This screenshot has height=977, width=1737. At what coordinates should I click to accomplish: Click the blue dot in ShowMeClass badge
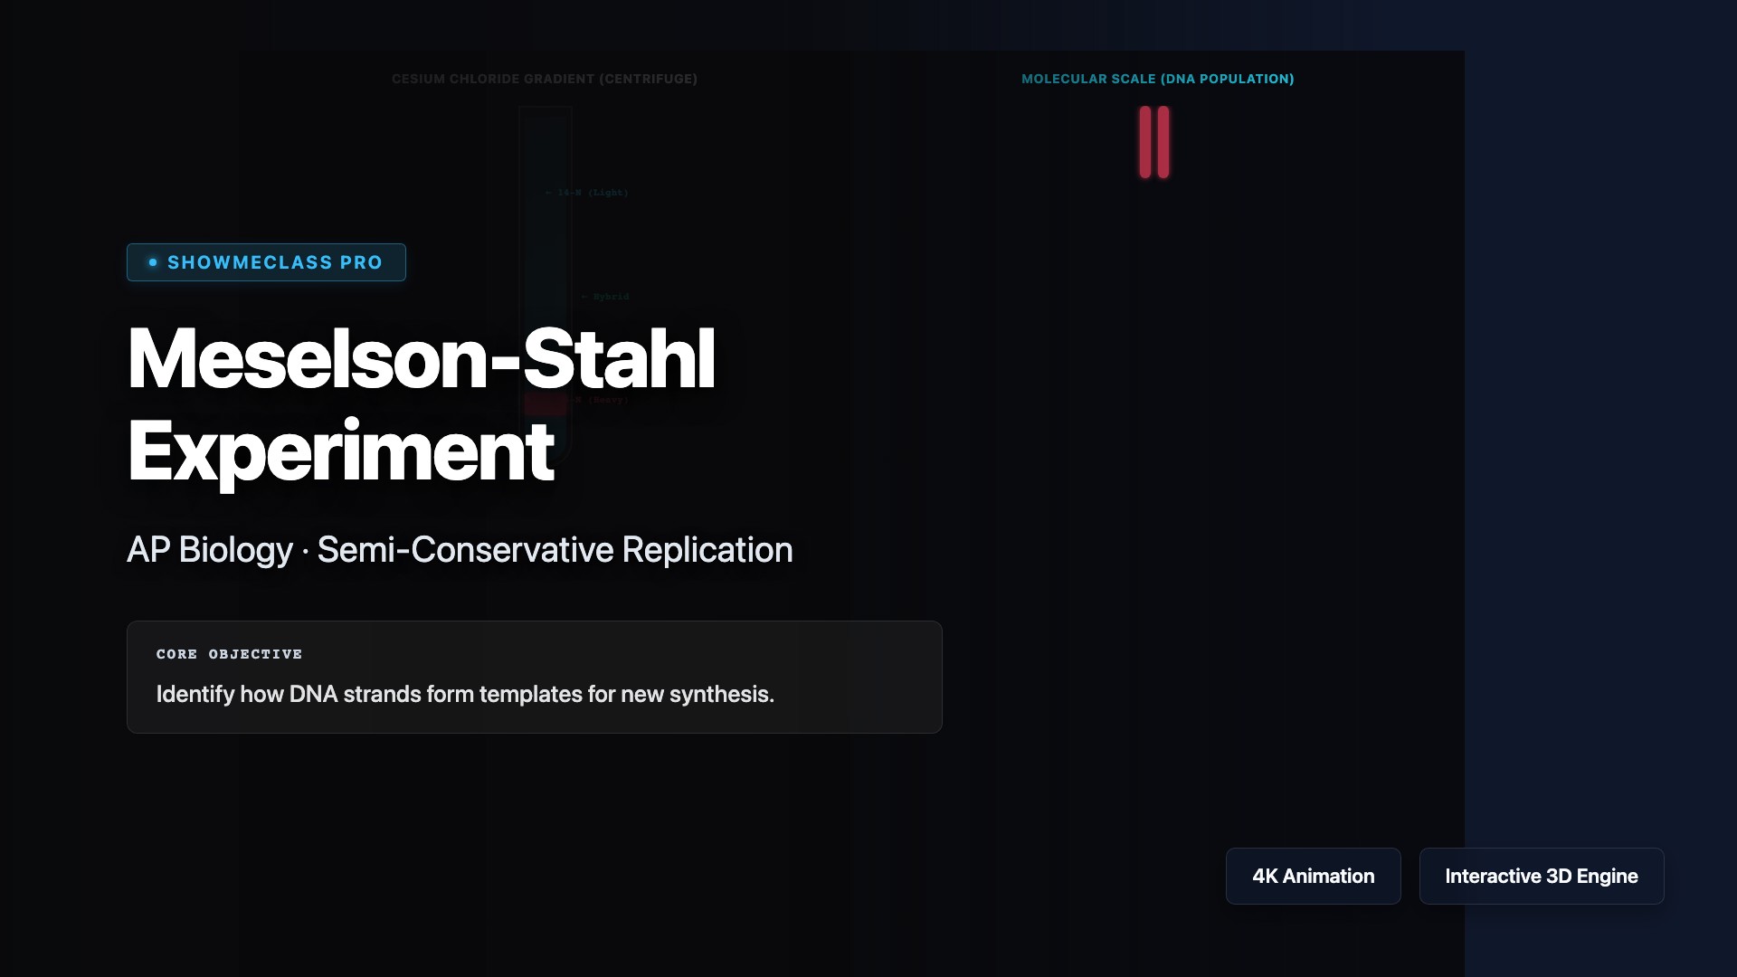tap(153, 262)
